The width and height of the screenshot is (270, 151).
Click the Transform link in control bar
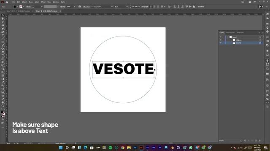[x=201, y=7]
